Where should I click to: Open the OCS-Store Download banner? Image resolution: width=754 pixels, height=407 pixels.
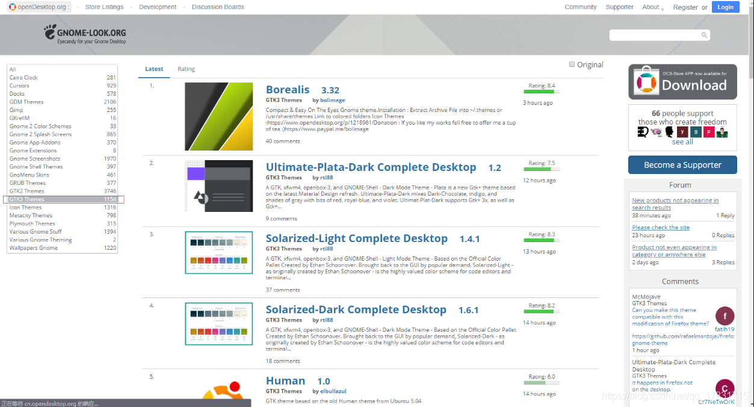tap(682, 81)
